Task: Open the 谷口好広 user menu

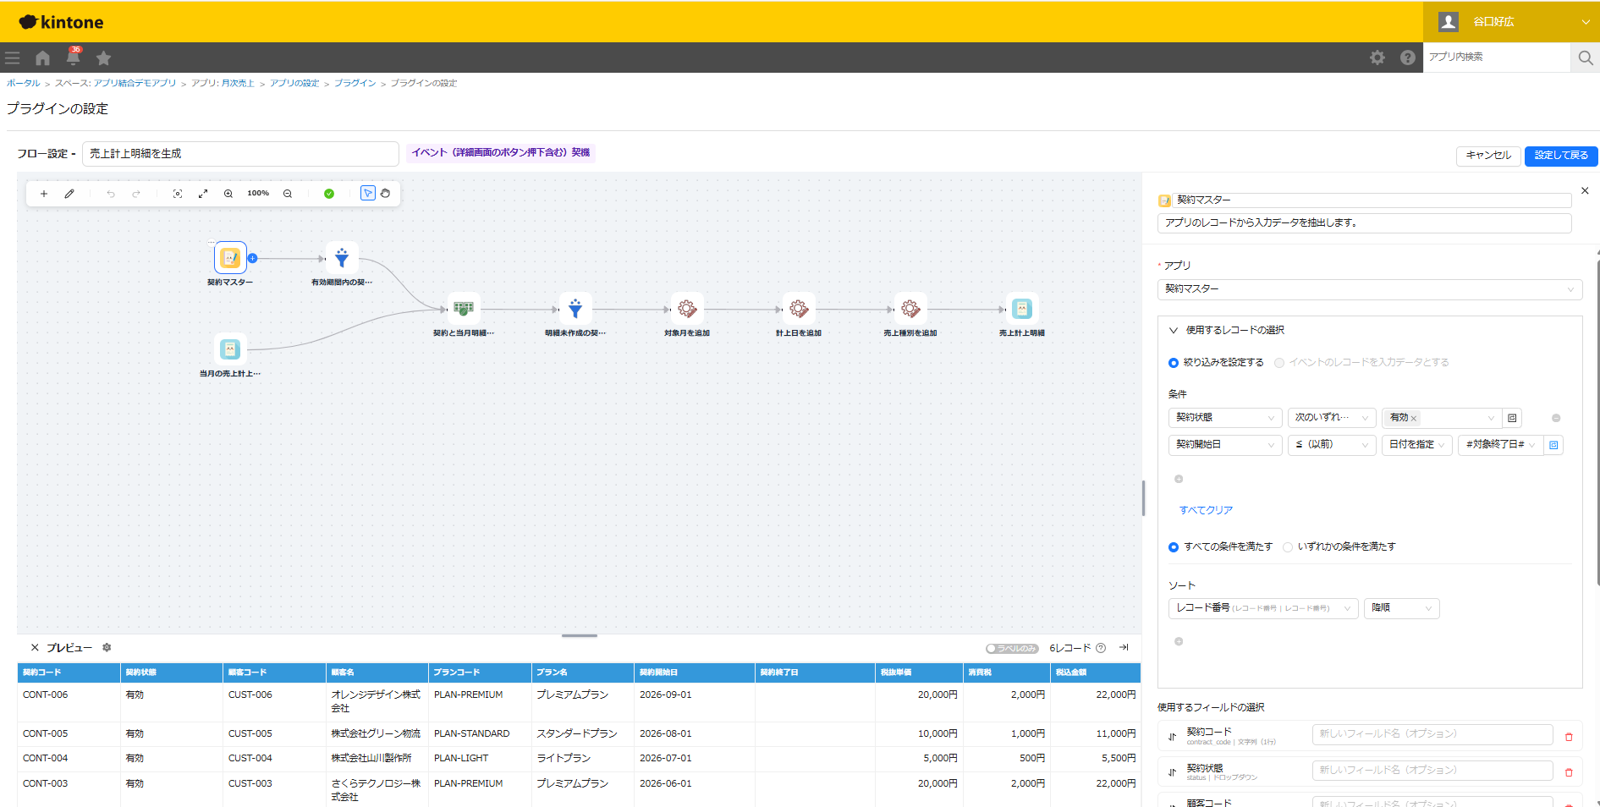Action: [x=1511, y=22]
